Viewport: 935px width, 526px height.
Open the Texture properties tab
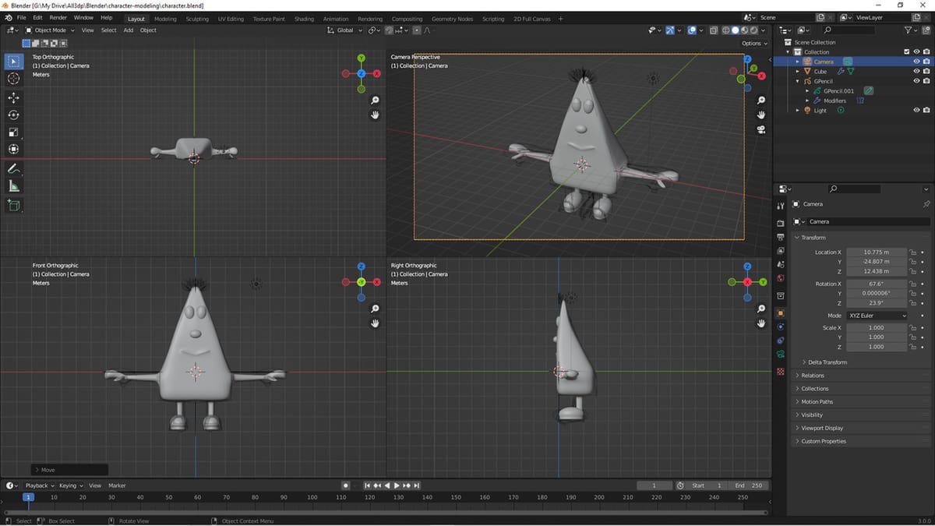tap(781, 371)
